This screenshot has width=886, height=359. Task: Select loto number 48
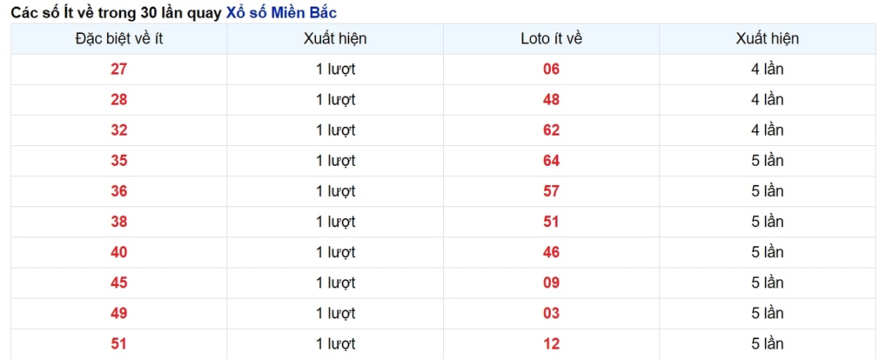552,100
